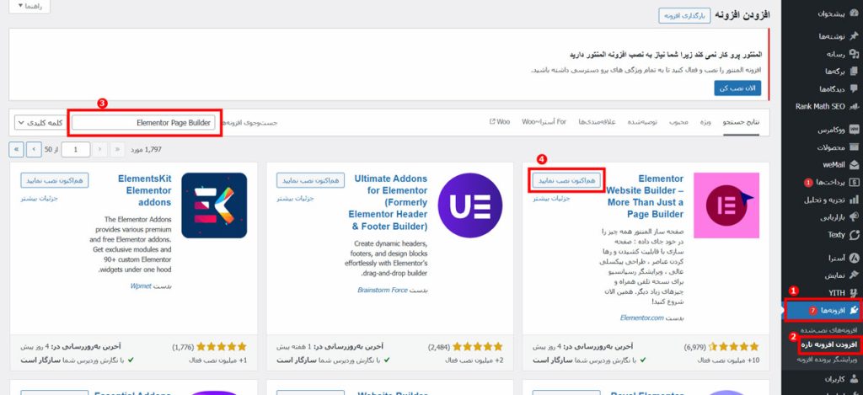Open More Details for Elementor Website Builder

coord(551,199)
